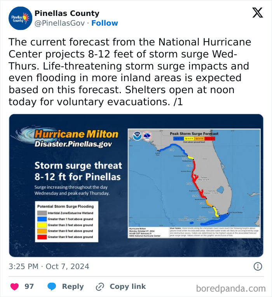Click the yellow 3 feet legend swatch

click(x=42, y=225)
